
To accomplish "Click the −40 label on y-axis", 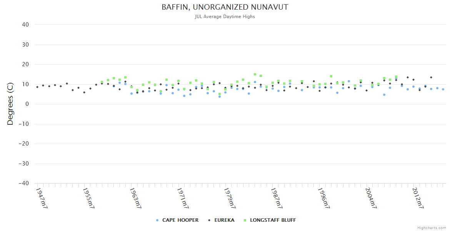I will pyautogui.click(x=24, y=184).
